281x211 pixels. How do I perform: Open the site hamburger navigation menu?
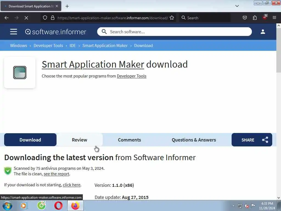point(14,32)
